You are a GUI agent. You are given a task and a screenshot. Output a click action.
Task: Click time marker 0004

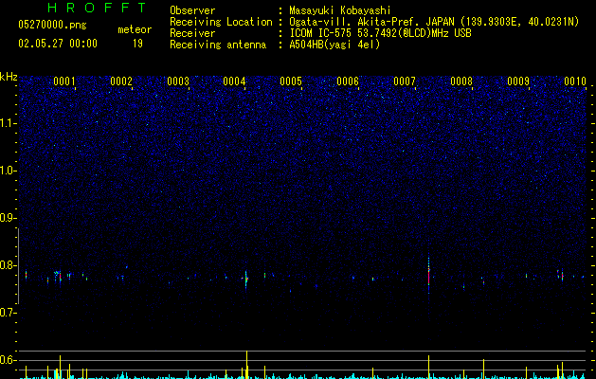coord(234,81)
